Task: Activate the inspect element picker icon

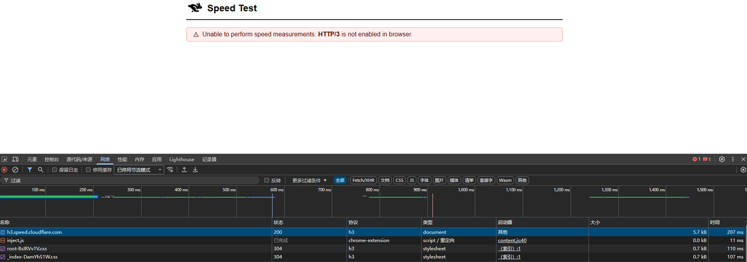Action: (x=5, y=159)
